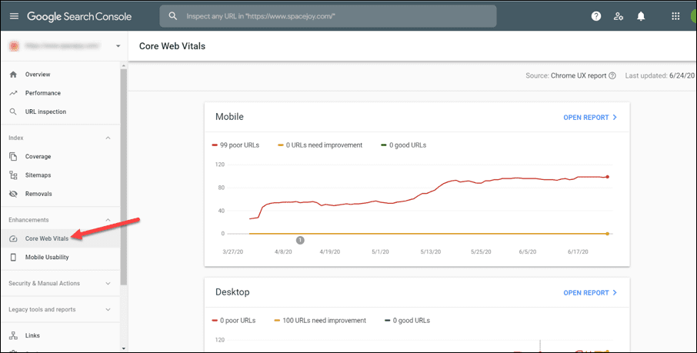697x353 pixels.
Task: Click the Coverage pages icon
Action: (13, 156)
